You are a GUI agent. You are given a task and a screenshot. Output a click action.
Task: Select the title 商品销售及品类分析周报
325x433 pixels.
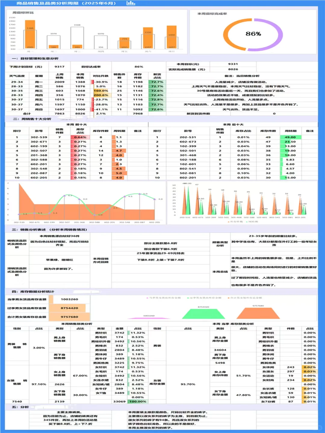(47, 3)
